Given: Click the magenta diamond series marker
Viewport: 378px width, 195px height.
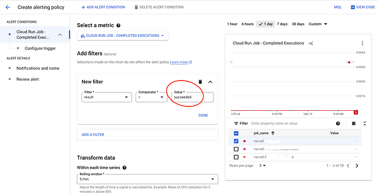Looking at the screenshot, I should [245, 149].
